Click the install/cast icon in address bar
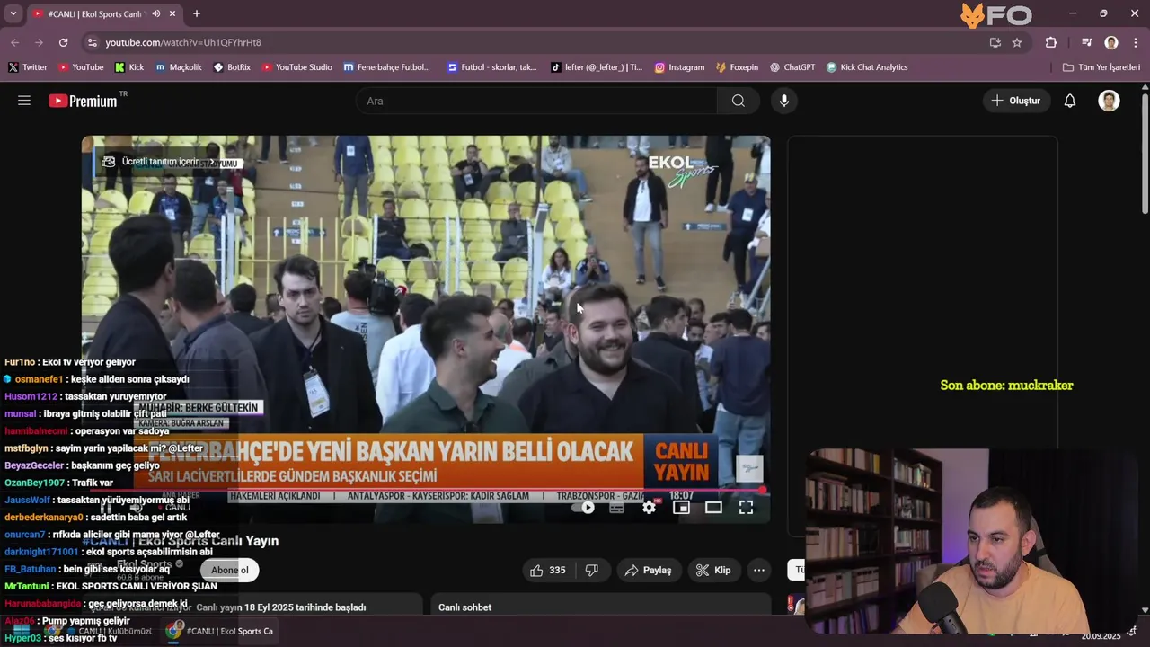The image size is (1150, 647). coord(995,42)
